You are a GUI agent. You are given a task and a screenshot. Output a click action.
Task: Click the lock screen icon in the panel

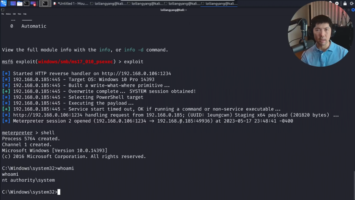pos(345,3)
